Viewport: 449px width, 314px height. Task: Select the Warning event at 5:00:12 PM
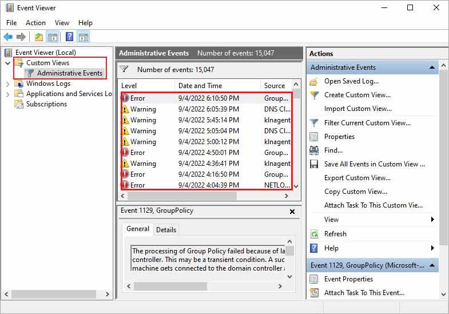pyautogui.click(x=206, y=142)
